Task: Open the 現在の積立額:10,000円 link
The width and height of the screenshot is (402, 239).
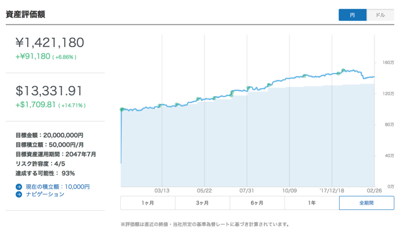Action: pyautogui.click(x=58, y=187)
